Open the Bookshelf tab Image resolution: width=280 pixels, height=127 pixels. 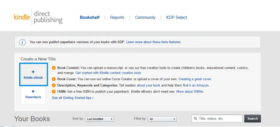(x=90, y=17)
